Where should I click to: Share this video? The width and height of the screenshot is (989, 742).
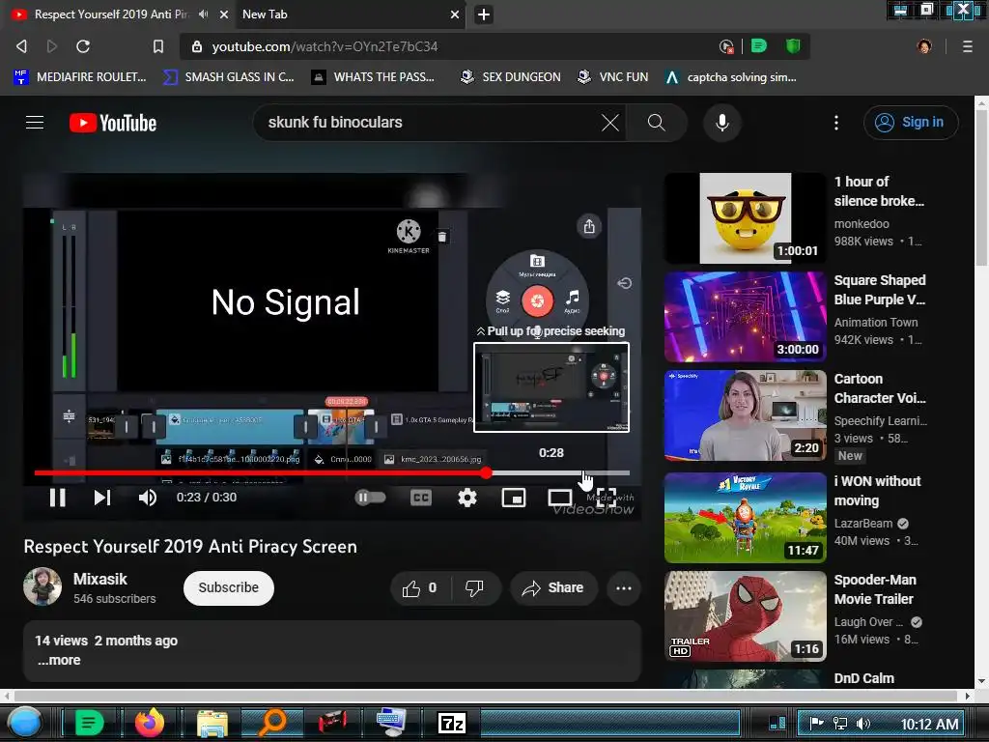pyautogui.click(x=553, y=588)
